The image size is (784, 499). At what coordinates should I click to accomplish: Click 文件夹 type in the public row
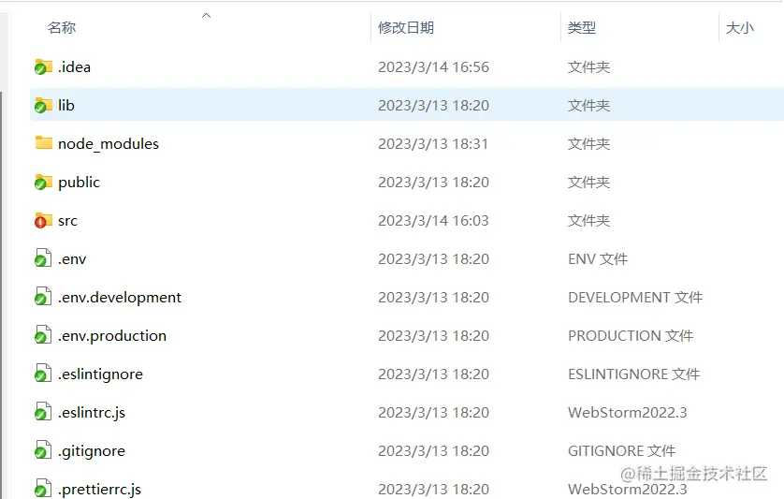[x=588, y=183]
